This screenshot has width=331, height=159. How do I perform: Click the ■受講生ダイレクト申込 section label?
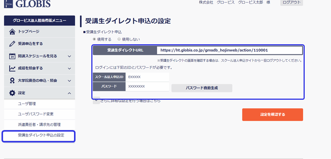pos(103,32)
